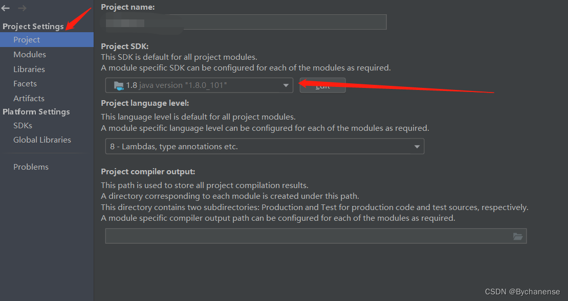Viewport: 568px width, 301px height.
Task: Click the Edit button next to Project SDK
Action: click(322, 85)
